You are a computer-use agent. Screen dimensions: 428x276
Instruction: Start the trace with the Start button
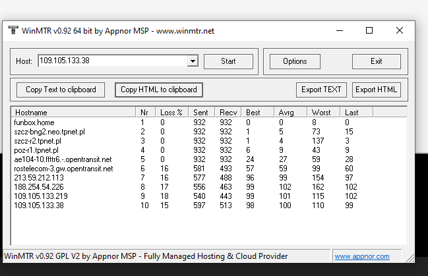[228, 61]
